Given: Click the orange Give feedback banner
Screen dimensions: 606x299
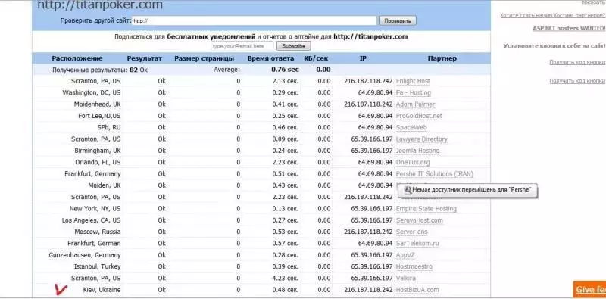Looking at the screenshot, I should 590,289.
